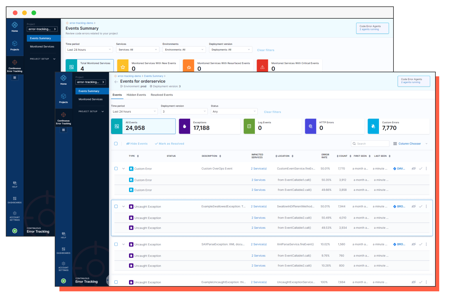Collapse the expanded ExampleSwallowedException row chevron
The width and height of the screenshot is (466, 296).
(123, 206)
